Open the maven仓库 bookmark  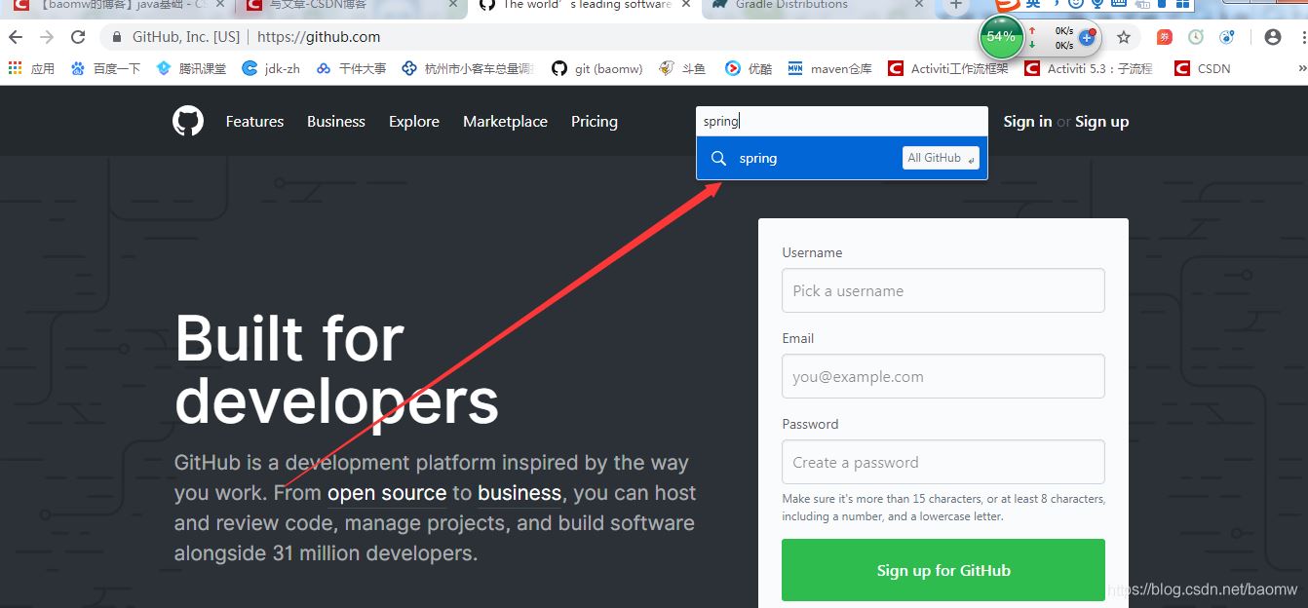coord(829,68)
